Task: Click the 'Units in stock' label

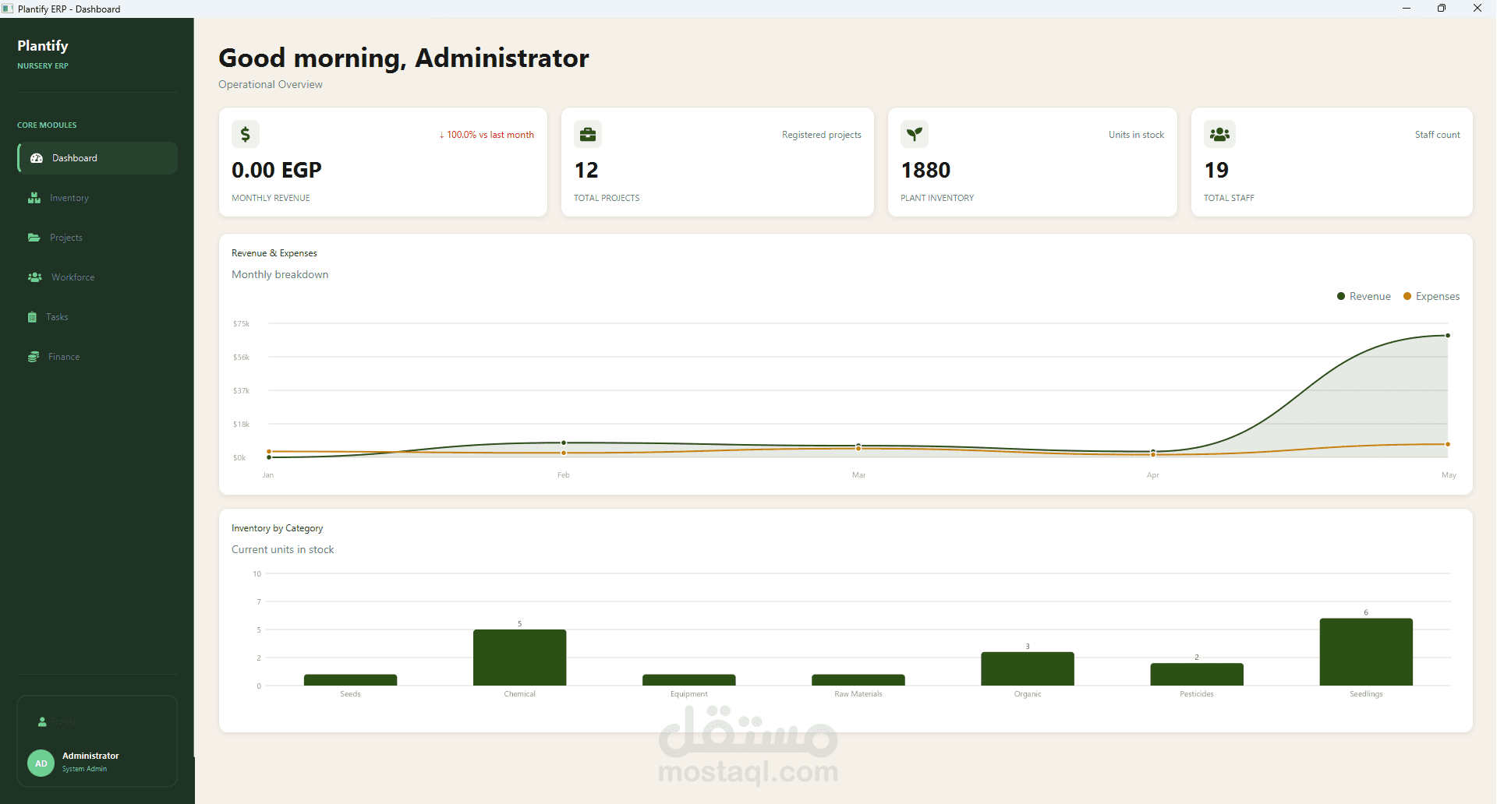Action: pyautogui.click(x=1136, y=135)
